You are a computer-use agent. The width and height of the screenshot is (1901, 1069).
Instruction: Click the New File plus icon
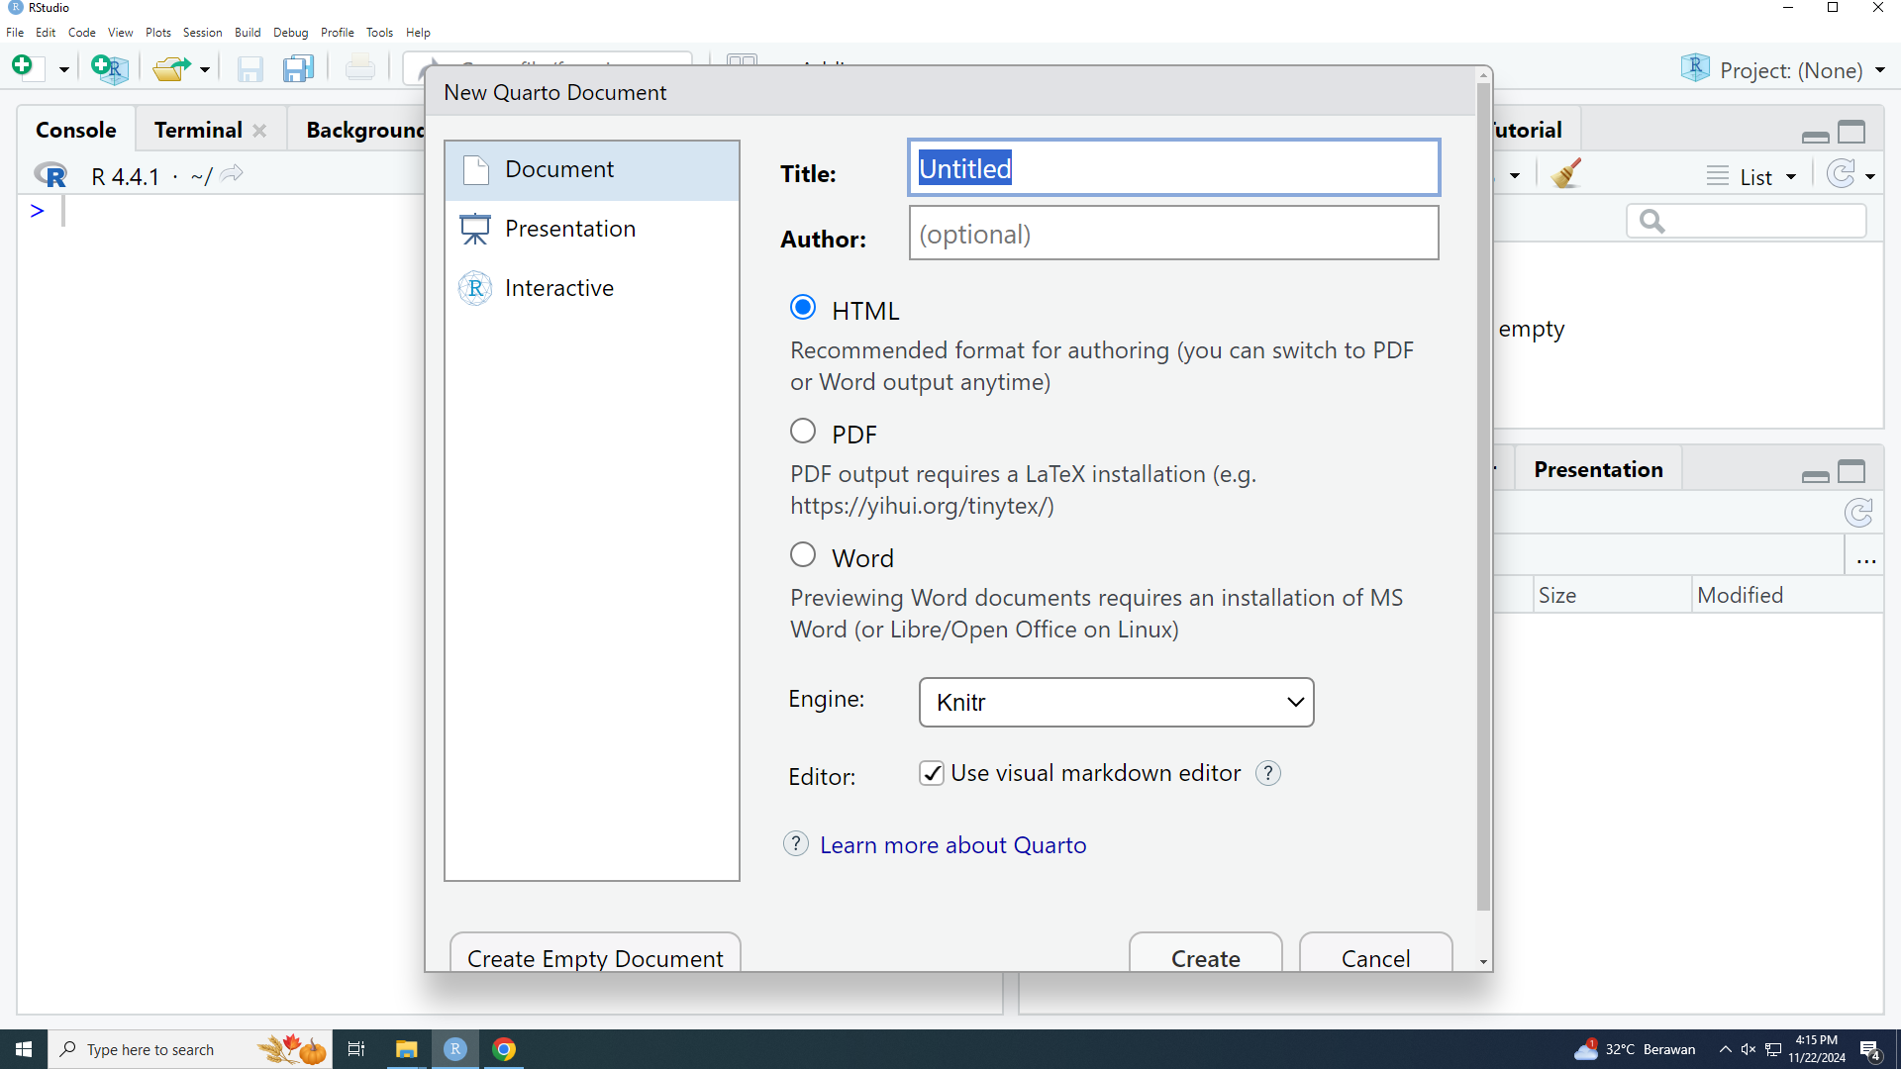(23, 66)
